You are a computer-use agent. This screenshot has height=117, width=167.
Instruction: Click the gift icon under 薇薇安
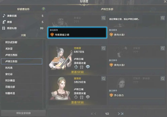(x=82, y=97)
